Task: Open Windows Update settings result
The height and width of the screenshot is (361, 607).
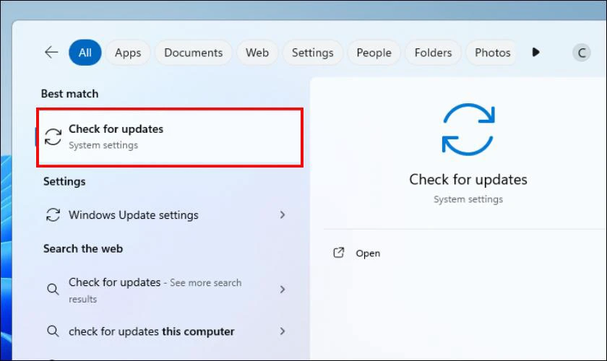Action: tap(166, 214)
